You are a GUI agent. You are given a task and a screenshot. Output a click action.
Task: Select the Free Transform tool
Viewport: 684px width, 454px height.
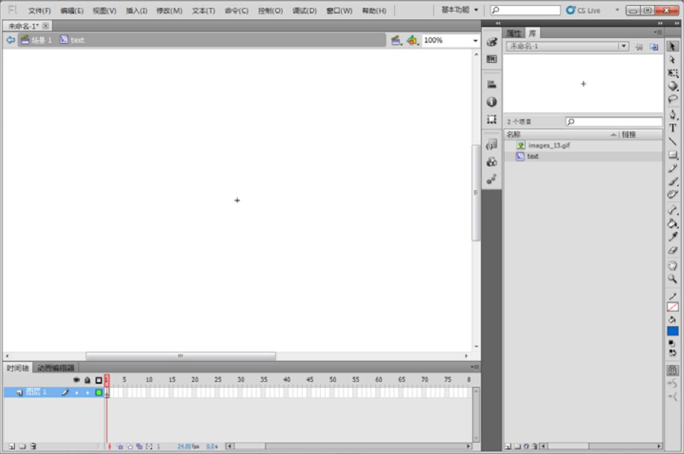(x=673, y=73)
